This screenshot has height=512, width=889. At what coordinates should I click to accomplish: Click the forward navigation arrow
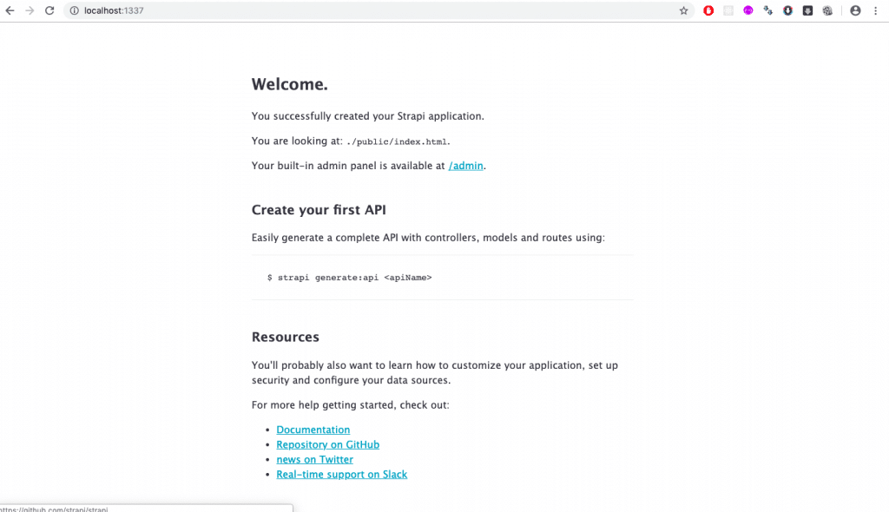pos(29,11)
